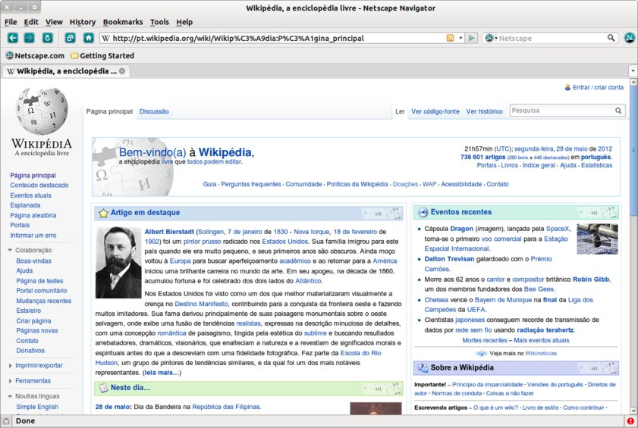Open the Albert Bierstadt article link
Viewport: 638px width, 428px height.
(169, 232)
